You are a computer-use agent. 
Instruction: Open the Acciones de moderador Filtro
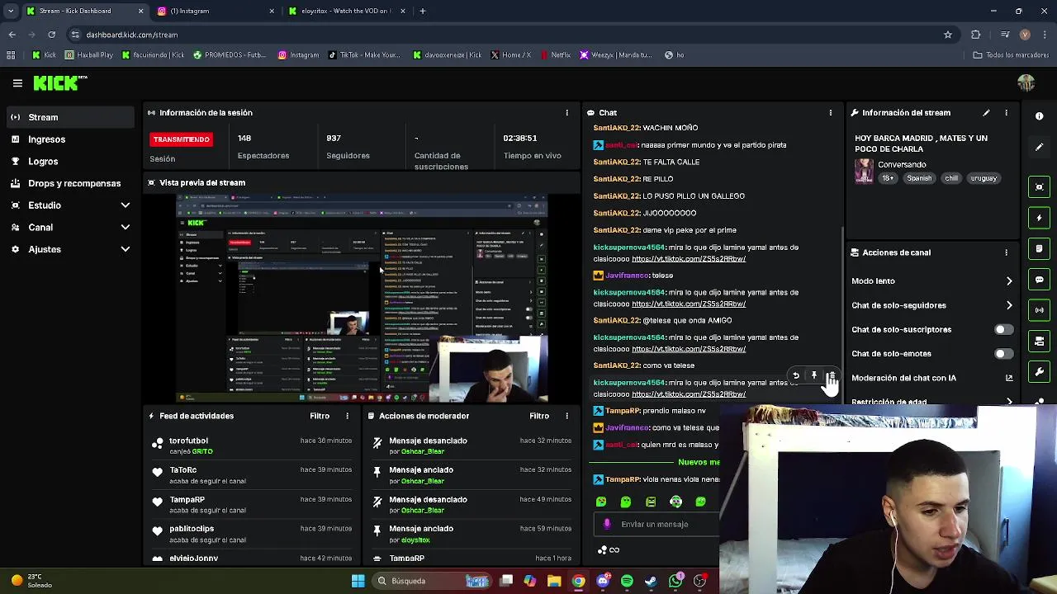pyautogui.click(x=539, y=416)
